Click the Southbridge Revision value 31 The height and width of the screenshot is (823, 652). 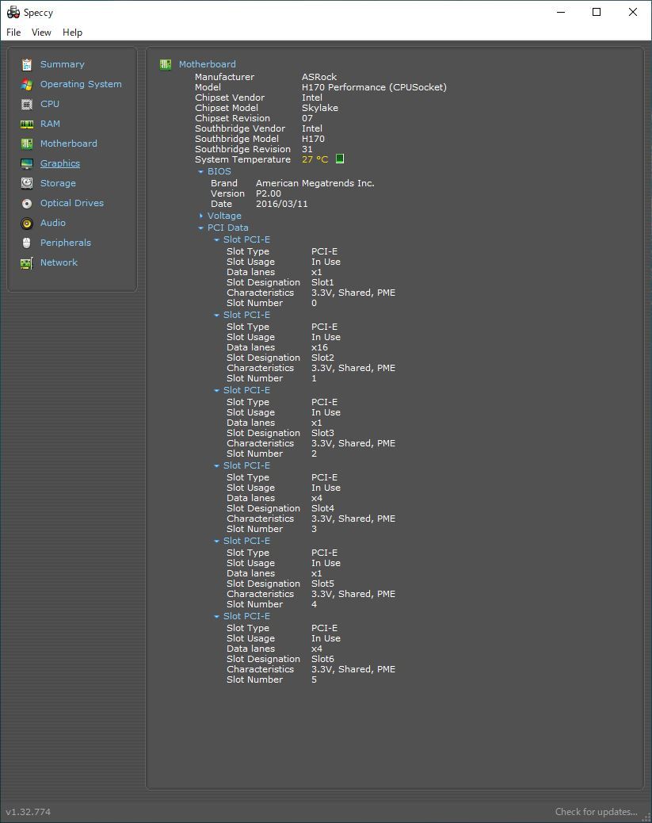(x=307, y=149)
